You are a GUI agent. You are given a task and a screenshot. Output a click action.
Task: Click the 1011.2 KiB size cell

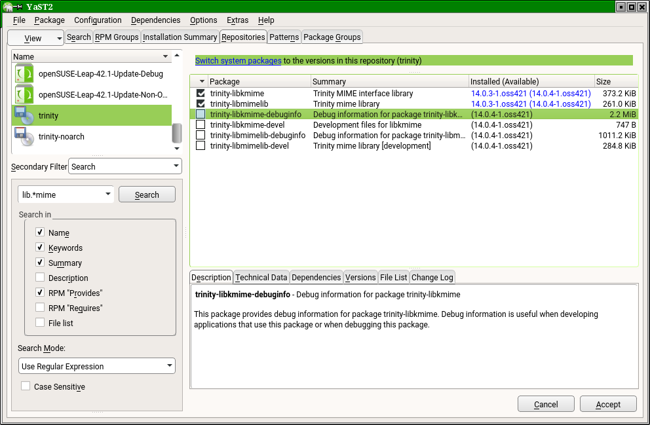pos(617,135)
